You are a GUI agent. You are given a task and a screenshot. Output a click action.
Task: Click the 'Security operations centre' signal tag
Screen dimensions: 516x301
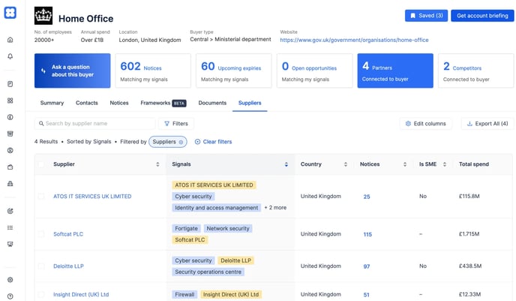click(208, 272)
